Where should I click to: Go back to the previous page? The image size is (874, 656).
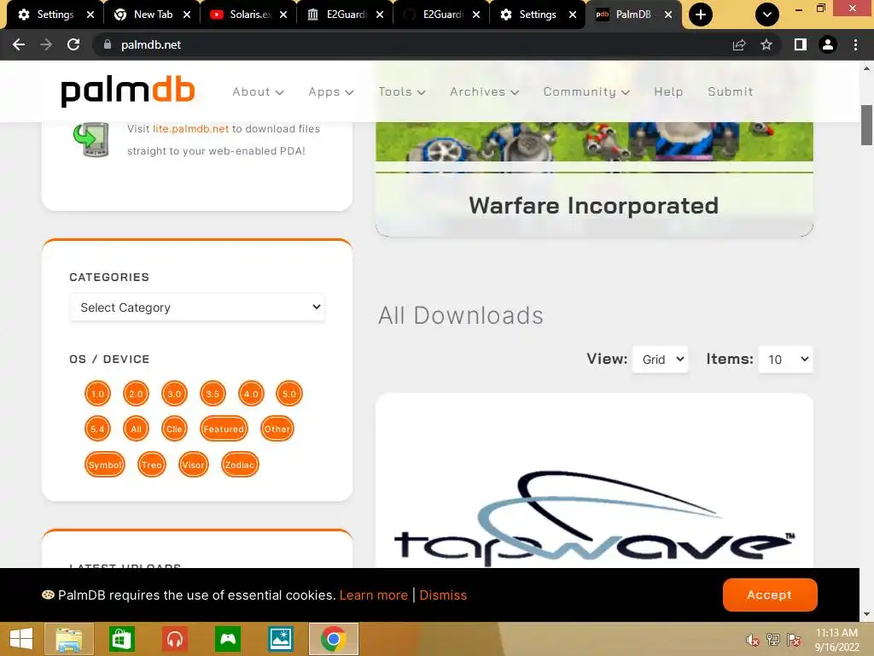point(19,44)
